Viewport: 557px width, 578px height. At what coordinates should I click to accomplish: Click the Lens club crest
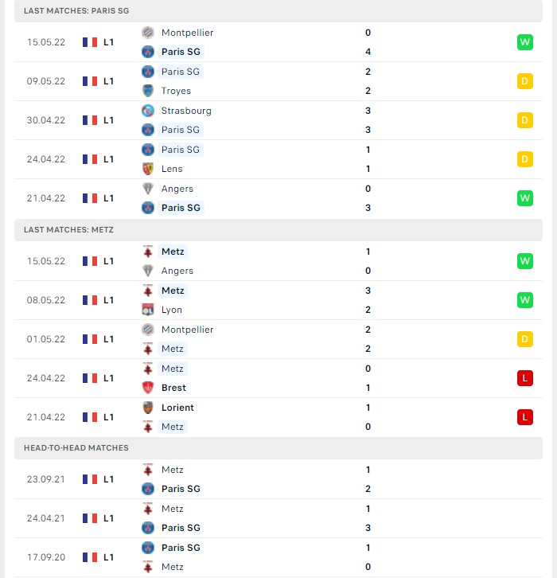pos(148,169)
